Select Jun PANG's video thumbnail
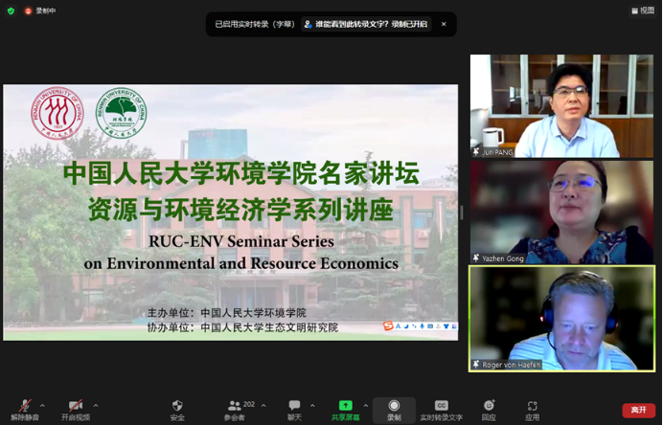This screenshot has width=663, height=425. (561, 106)
